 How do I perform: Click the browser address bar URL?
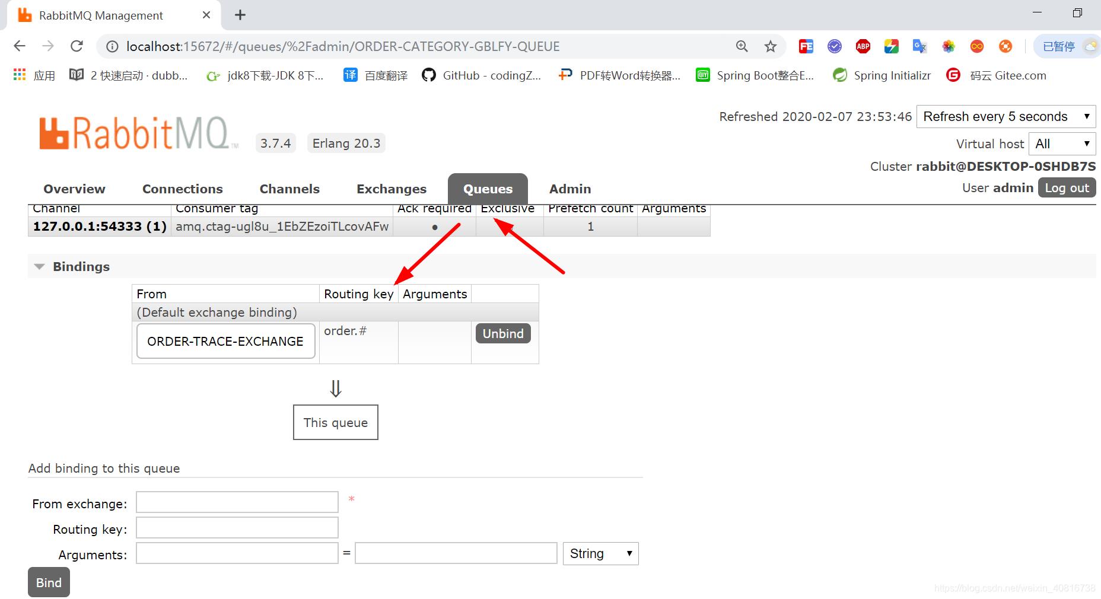343,46
